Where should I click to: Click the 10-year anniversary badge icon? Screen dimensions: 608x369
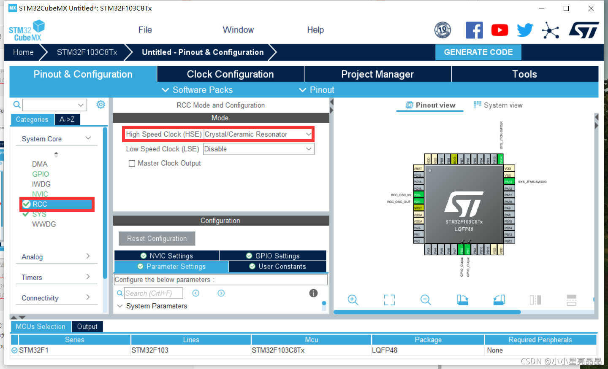(x=442, y=30)
